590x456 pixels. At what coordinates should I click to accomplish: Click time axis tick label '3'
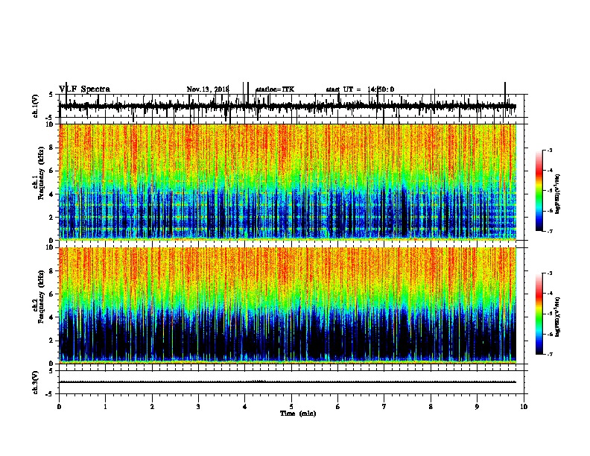tap(198, 406)
